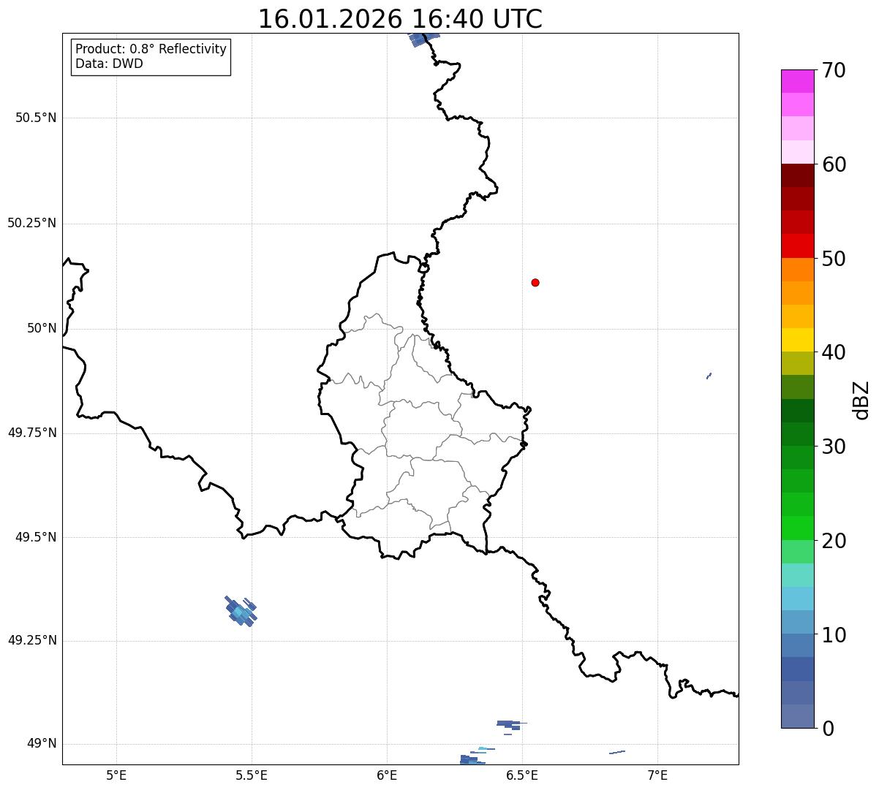879x790 pixels.
Task: Pick the bright red swatch above 50
Action: click(x=797, y=246)
